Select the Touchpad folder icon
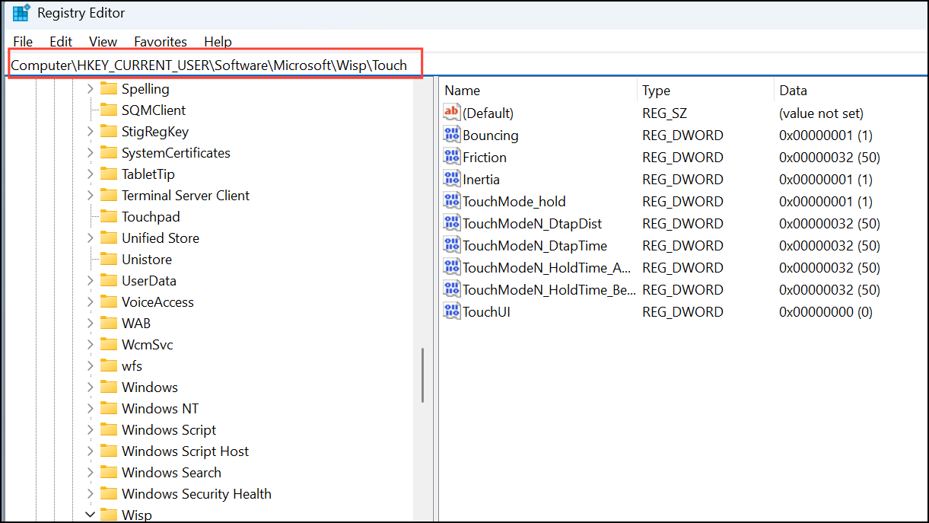 pyautogui.click(x=108, y=217)
